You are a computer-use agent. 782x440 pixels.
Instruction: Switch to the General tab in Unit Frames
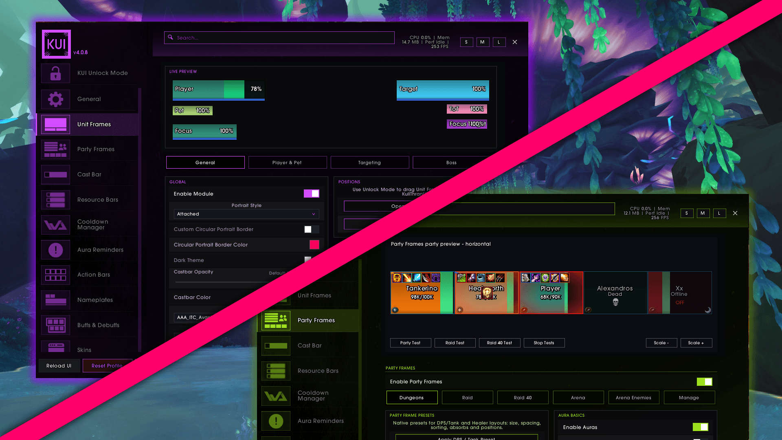click(205, 163)
